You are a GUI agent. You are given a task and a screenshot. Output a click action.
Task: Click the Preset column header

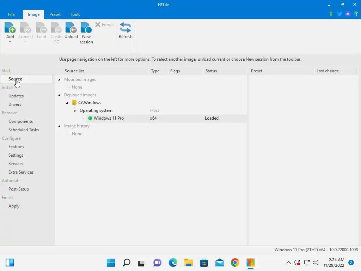(281, 71)
